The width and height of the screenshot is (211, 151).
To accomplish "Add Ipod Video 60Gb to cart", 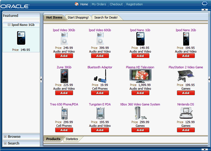I will tap(100, 56).
